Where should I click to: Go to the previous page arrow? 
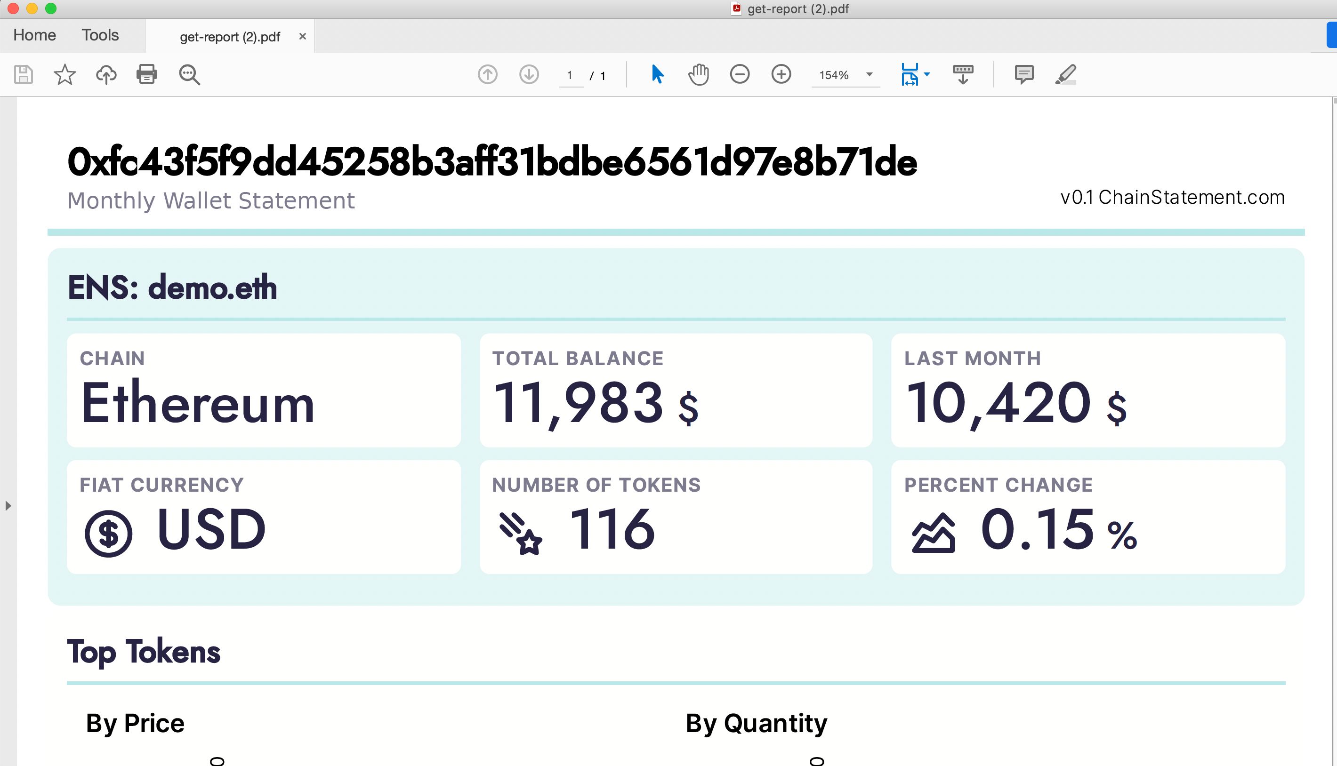487,74
